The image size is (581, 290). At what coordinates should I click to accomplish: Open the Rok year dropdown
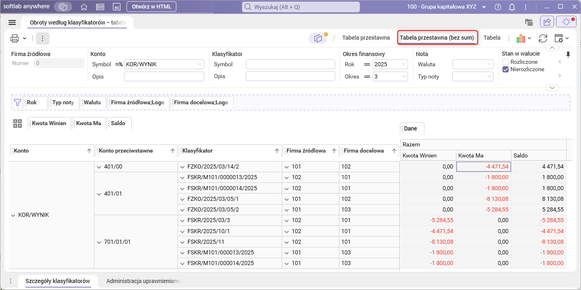point(390,64)
